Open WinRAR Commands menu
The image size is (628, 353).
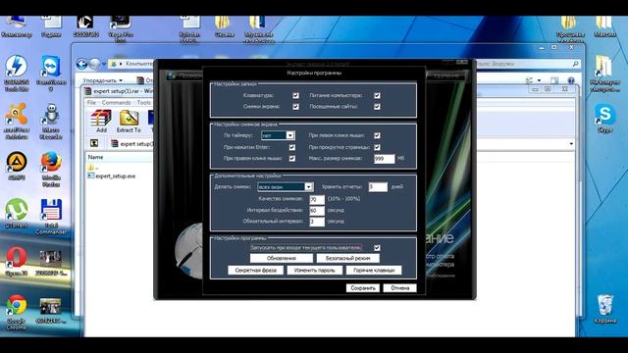116,102
